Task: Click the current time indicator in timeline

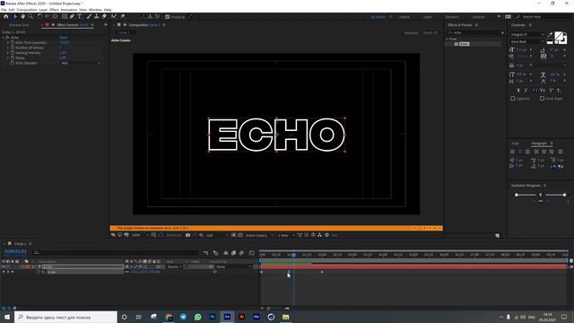Action: 293,255
